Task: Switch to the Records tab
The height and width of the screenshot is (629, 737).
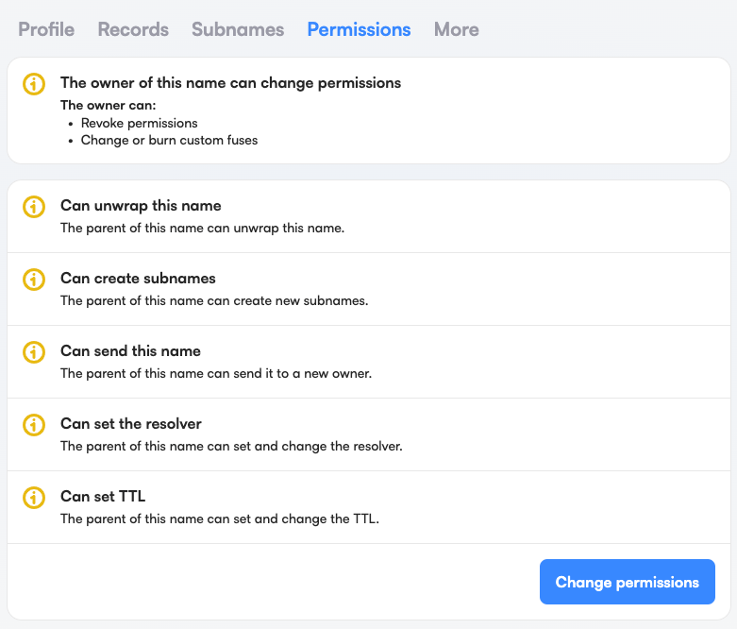Action: 133,29
